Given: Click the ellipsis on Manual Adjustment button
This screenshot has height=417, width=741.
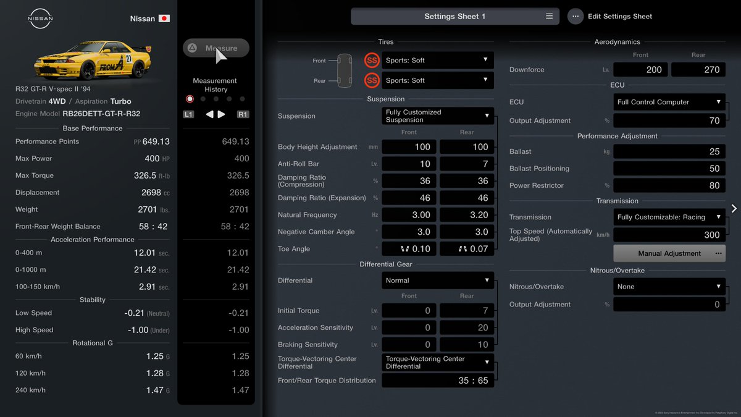Looking at the screenshot, I should [x=718, y=253].
